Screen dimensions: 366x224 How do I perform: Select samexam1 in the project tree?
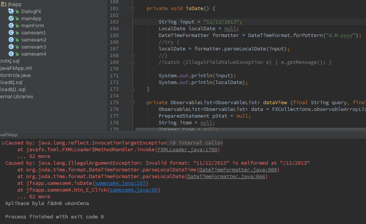click(33, 33)
